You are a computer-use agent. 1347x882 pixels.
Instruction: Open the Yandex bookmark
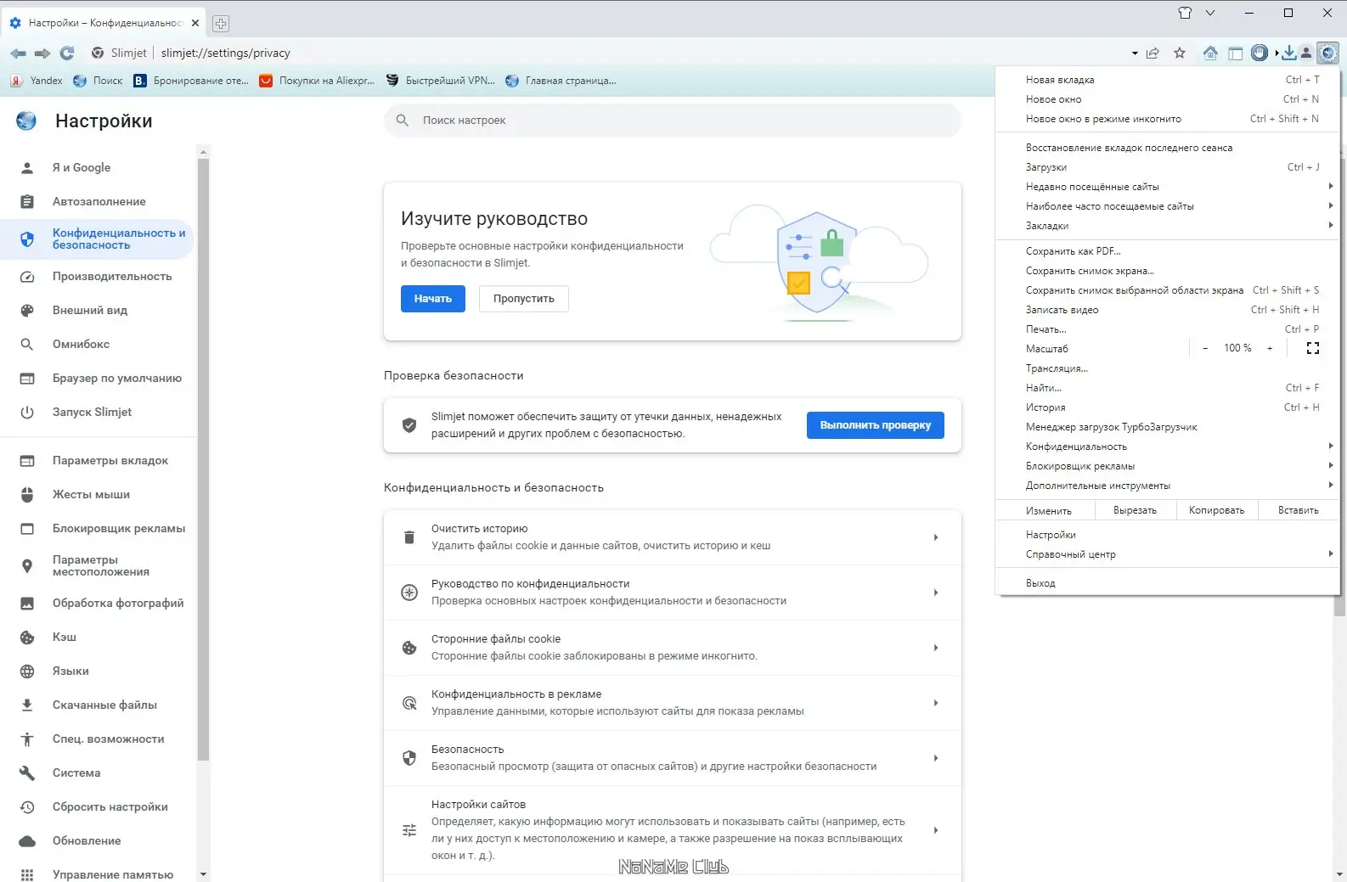click(37, 81)
